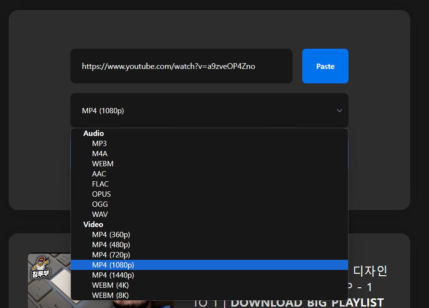Screen dimensions: 429x308
Task: Select OGG audio format
Action: click(x=209, y=204)
